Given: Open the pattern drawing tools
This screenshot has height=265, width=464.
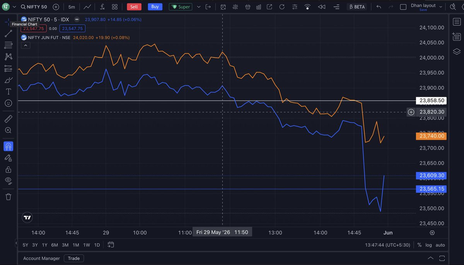Looking at the screenshot, I should (8, 57).
